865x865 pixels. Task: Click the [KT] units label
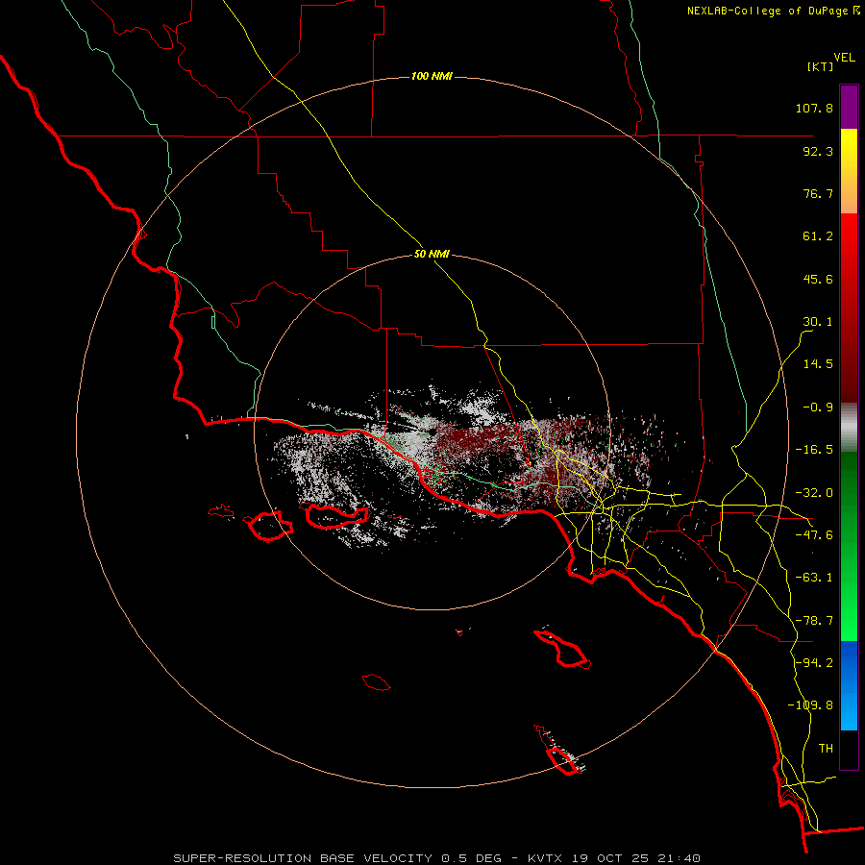point(820,66)
